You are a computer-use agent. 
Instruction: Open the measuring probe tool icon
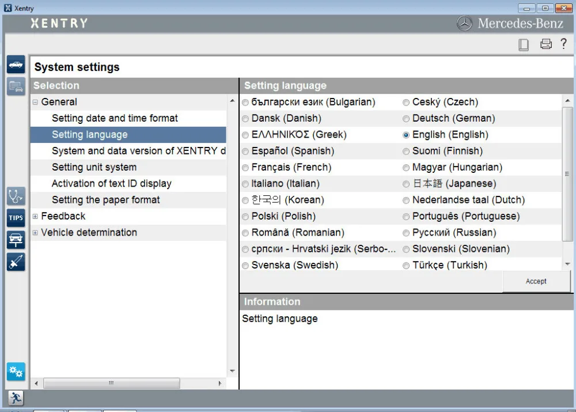pyautogui.click(x=16, y=262)
